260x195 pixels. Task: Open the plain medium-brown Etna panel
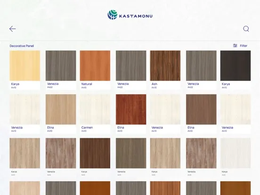click(x=201, y=109)
